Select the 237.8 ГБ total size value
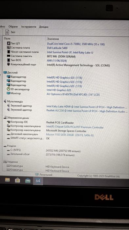 (x=60, y=155)
